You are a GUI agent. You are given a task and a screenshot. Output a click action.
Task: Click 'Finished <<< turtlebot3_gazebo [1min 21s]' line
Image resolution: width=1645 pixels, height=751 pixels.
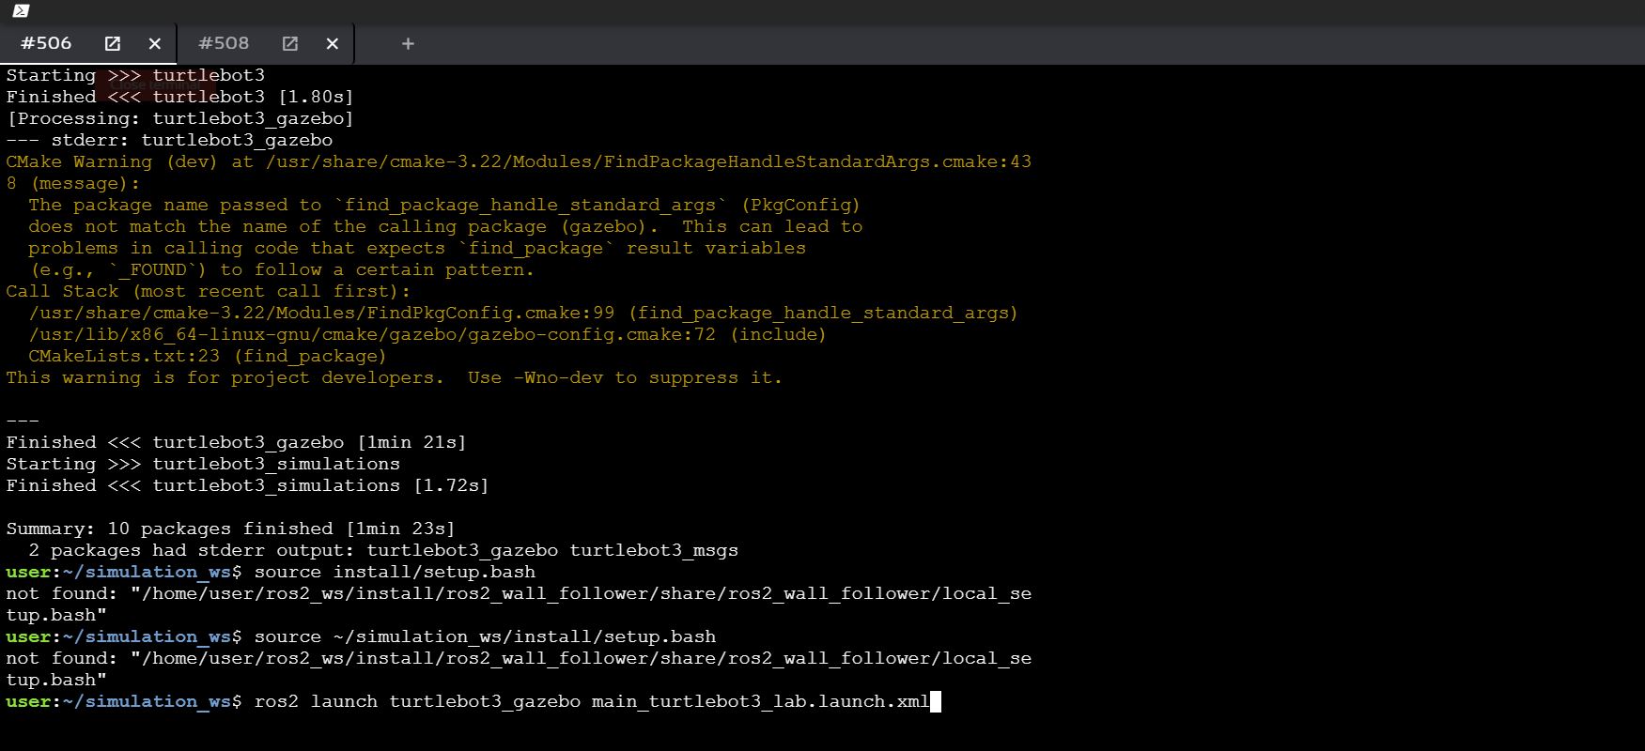236,443
